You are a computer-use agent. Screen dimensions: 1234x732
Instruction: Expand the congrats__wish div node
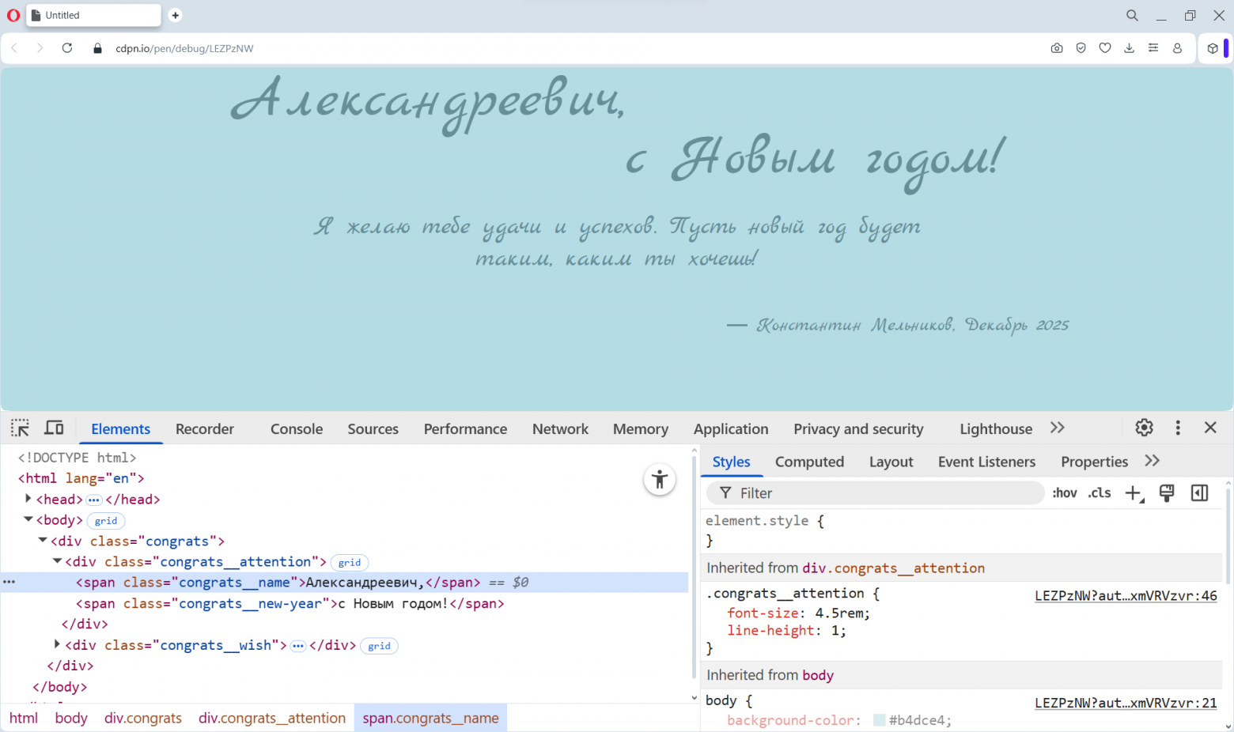click(57, 645)
